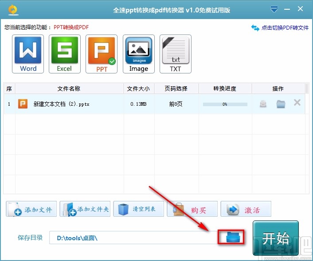
Task: Select the Image conversion type
Action: click(x=138, y=54)
